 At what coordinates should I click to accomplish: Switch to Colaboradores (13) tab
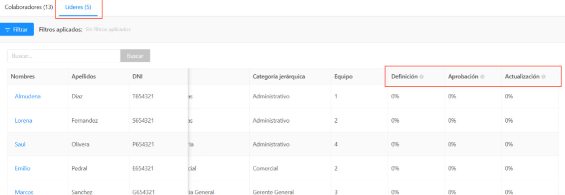click(29, 7)
